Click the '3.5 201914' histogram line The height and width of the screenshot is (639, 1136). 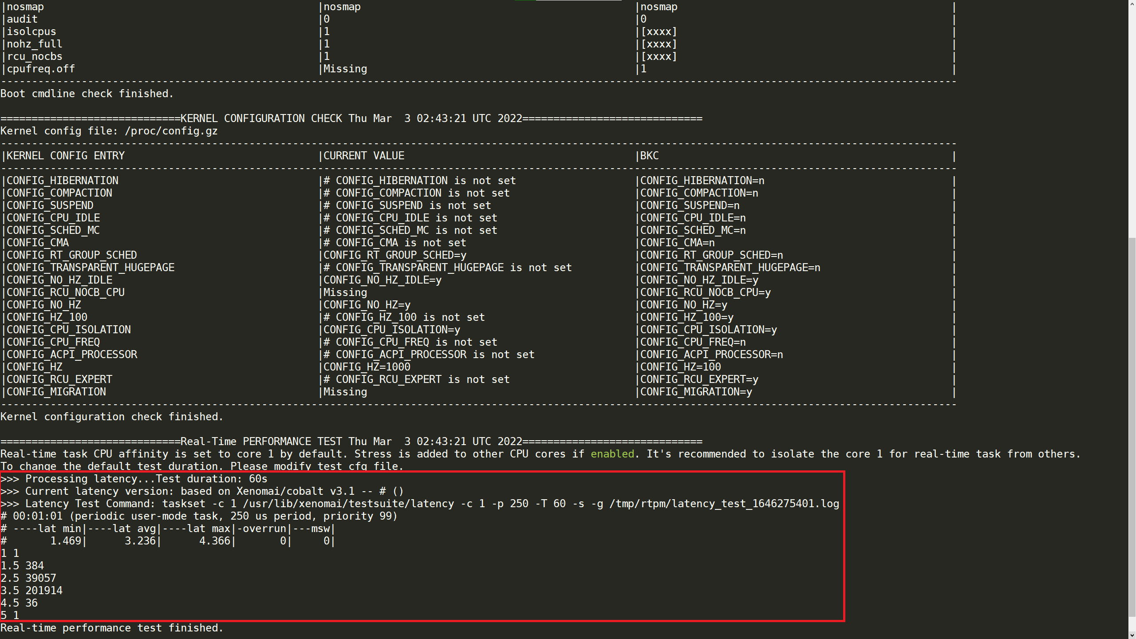point(32,591)
